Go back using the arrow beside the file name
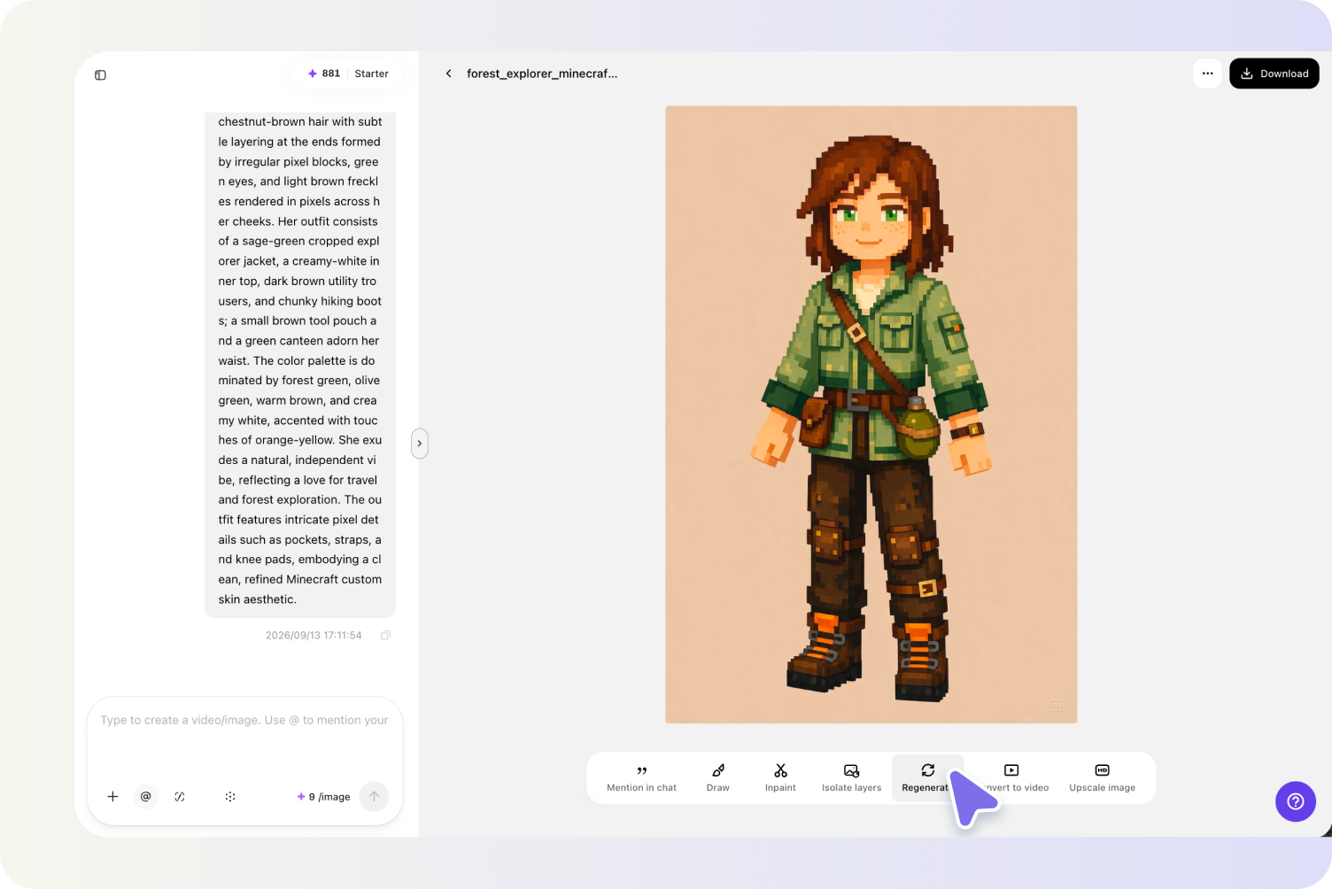Screen dimensions: 1332x889 click(x=449, y=73)
